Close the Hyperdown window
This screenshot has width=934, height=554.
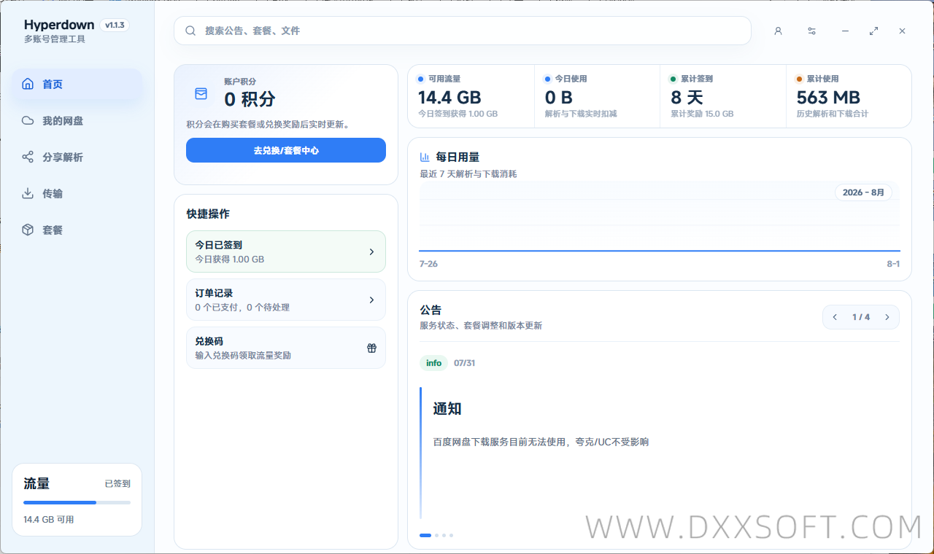[902, 31]
